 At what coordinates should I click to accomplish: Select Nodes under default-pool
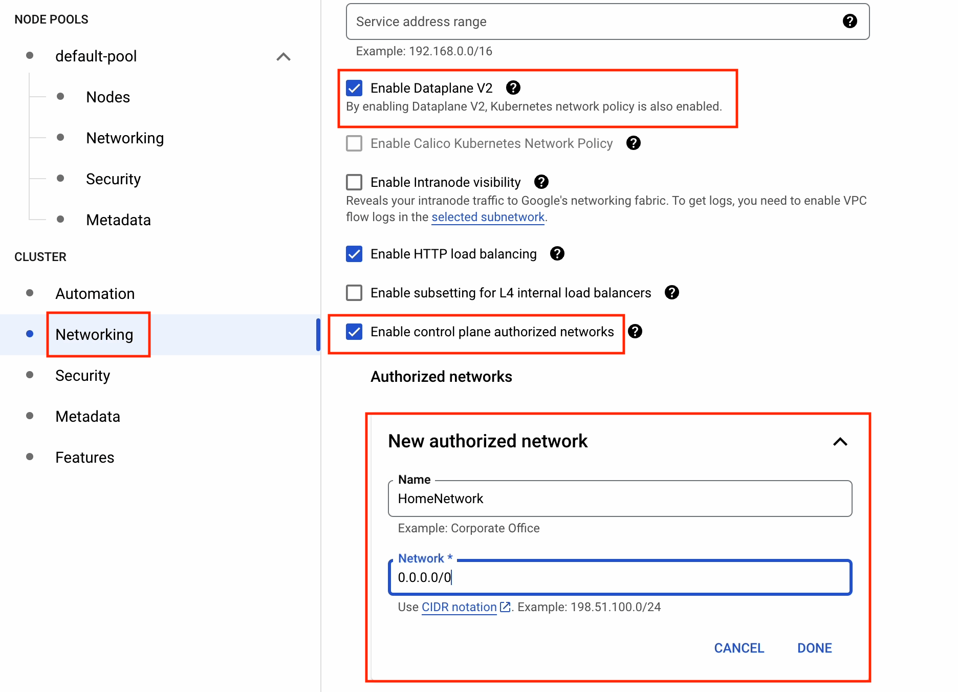(108, 97)
